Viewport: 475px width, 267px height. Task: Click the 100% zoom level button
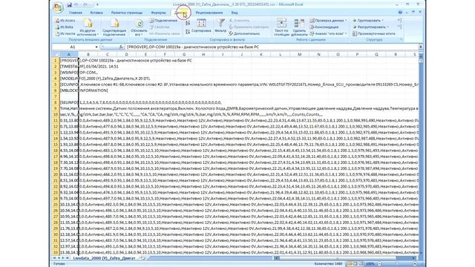[x=370, y=264]
